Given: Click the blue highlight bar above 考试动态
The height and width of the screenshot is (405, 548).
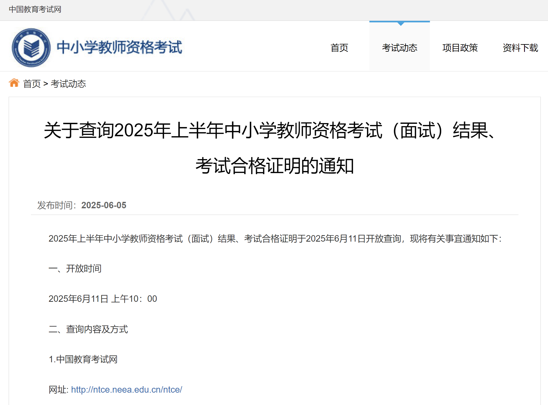Looking at the screenshot, I should pyautogui.click(x=400, y=21).
